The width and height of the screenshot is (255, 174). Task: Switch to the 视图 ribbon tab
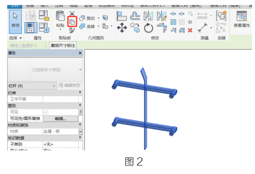pos(74,6)
